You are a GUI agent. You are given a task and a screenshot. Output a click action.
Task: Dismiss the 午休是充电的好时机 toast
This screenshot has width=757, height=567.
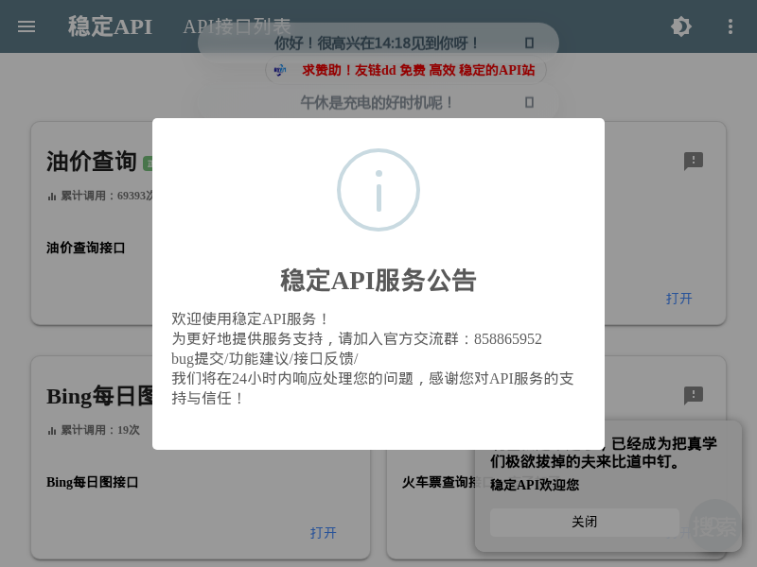pos(529,102)
